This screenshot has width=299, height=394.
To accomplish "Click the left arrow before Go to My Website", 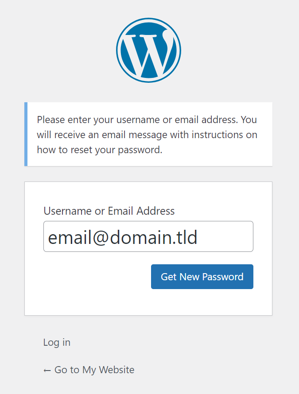I will (x=47, y=370).
